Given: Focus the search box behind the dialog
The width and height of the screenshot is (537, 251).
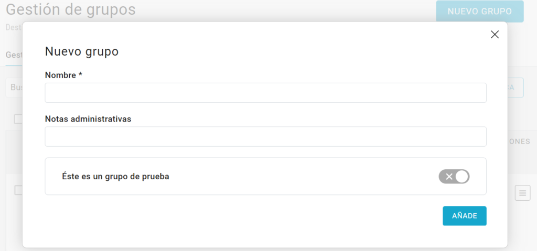Looking at the screenshot, I should pyautogui.click(x=14, y=88).
